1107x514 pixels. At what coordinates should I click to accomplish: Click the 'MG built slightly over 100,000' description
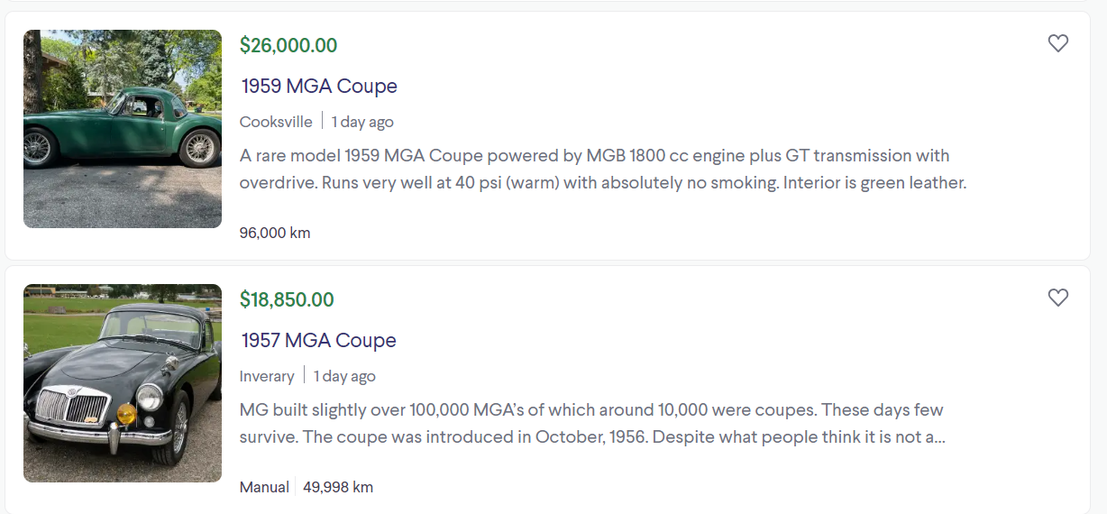592,424
